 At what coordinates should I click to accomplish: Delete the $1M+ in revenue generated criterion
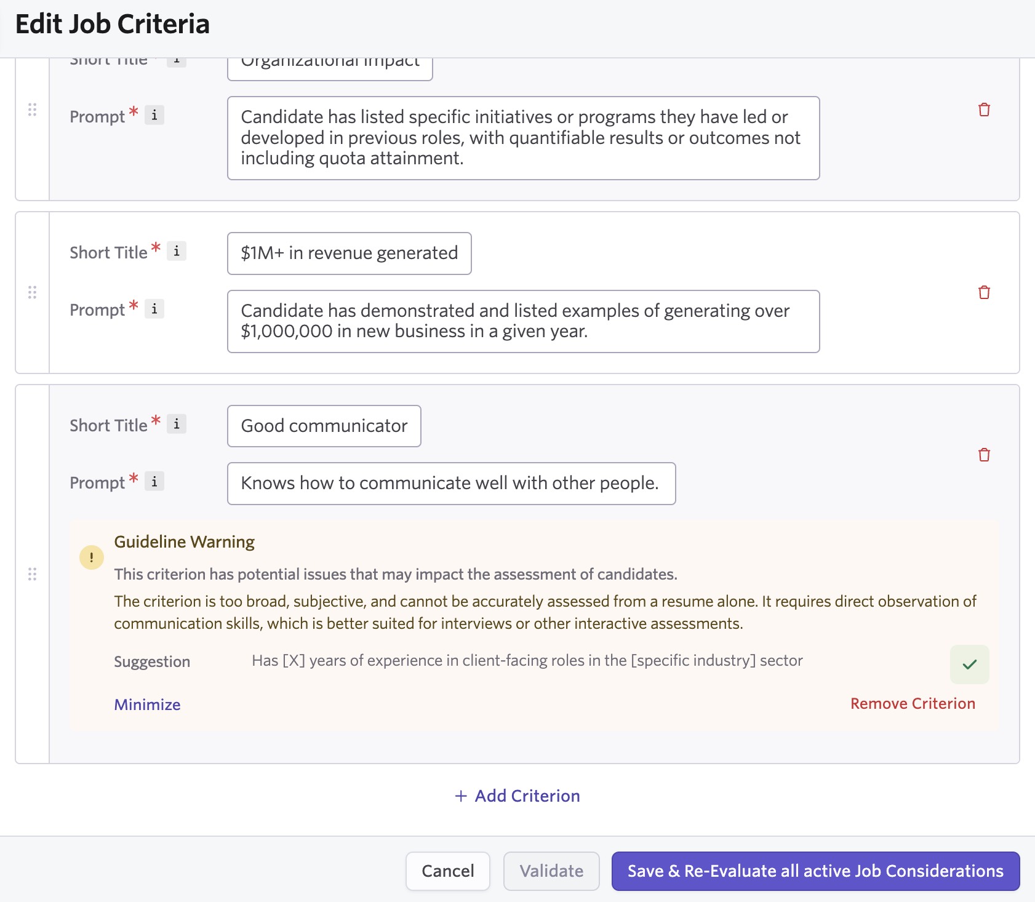coord(984,292)
